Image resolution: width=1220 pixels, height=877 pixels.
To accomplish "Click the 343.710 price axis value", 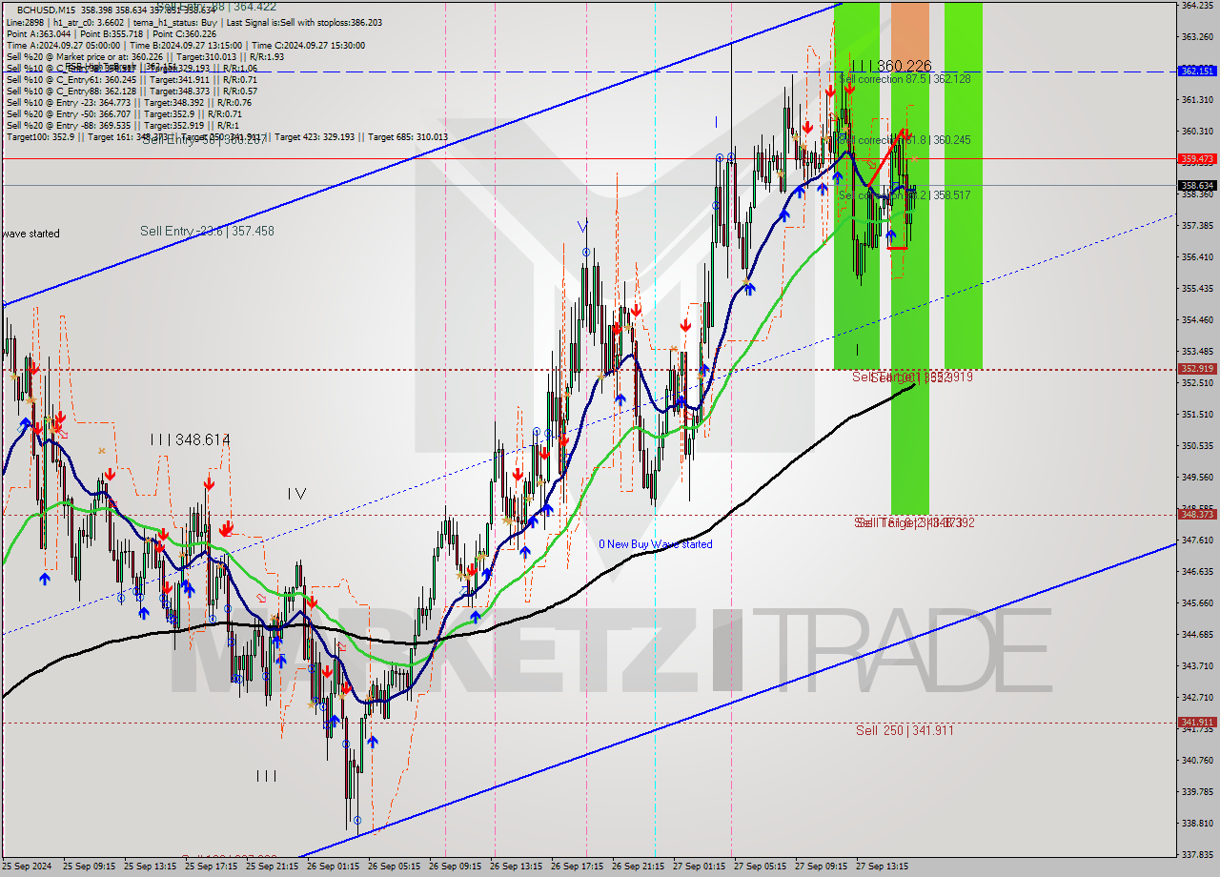I will [x=1197, y=665].
